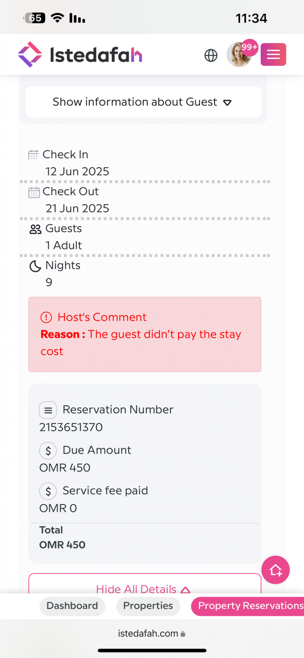The image size is (304, 658).
Task: Tap the istedafah.com address bar
Action: coord(152,634)
